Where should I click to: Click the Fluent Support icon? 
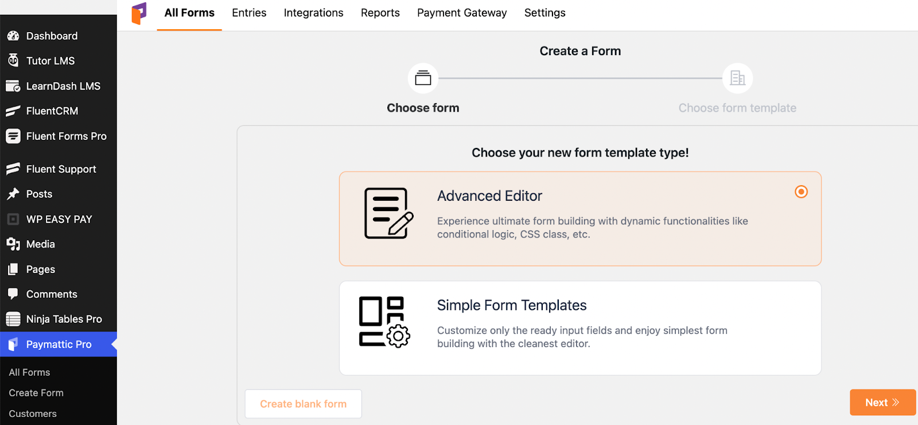pyautogui.click(x=13, y=169)
